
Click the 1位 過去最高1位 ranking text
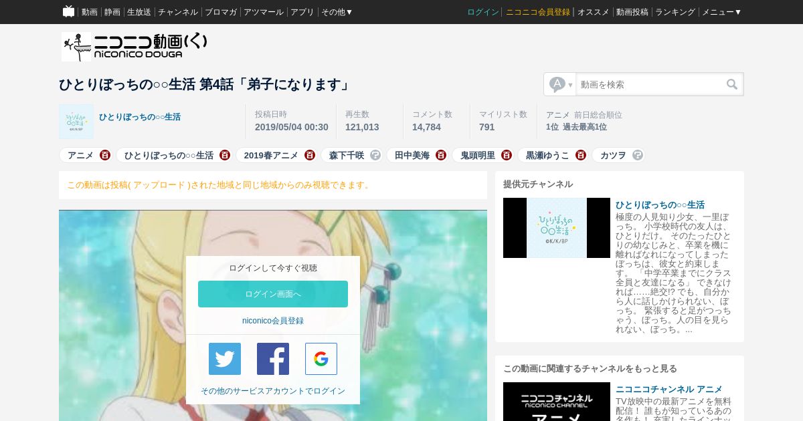[576, 127]
